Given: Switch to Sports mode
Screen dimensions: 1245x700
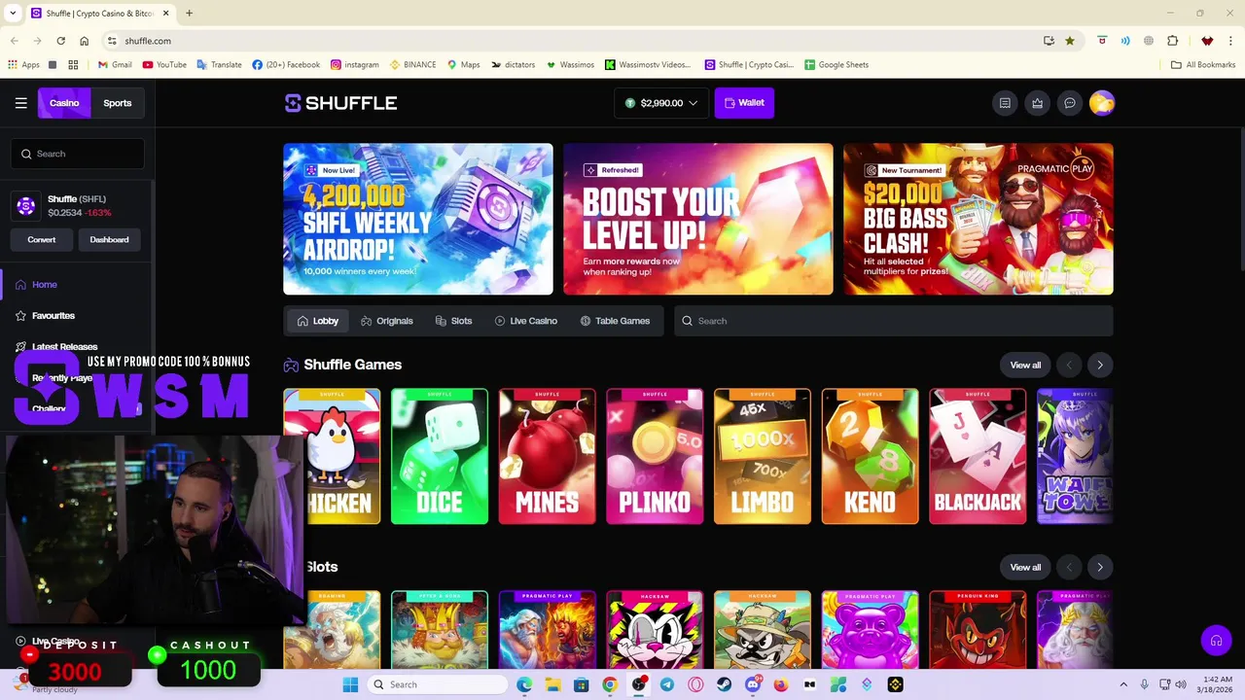Looking at the screenshot, I should (x=117, y=103).
